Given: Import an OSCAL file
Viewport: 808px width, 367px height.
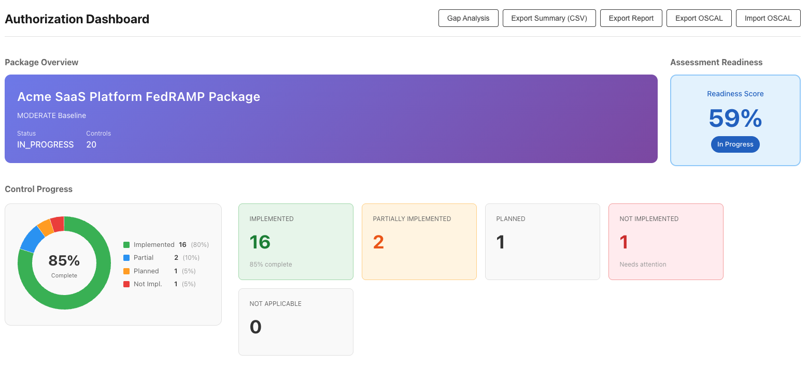Looking at the screenshot, I should point(768,18).
